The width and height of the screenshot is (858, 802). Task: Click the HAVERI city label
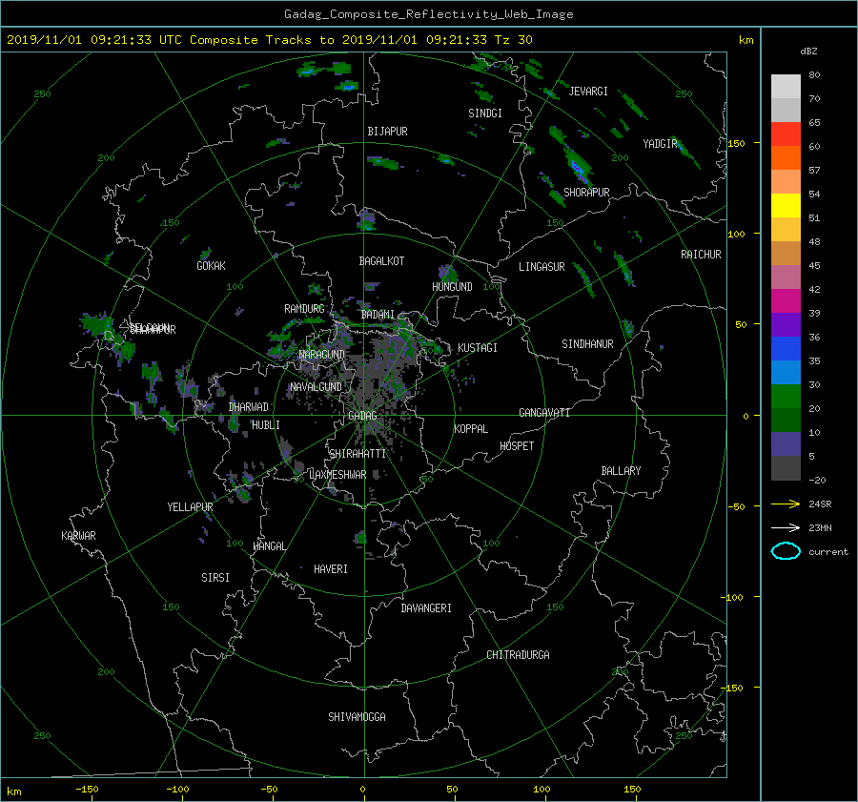click(331, 569)
